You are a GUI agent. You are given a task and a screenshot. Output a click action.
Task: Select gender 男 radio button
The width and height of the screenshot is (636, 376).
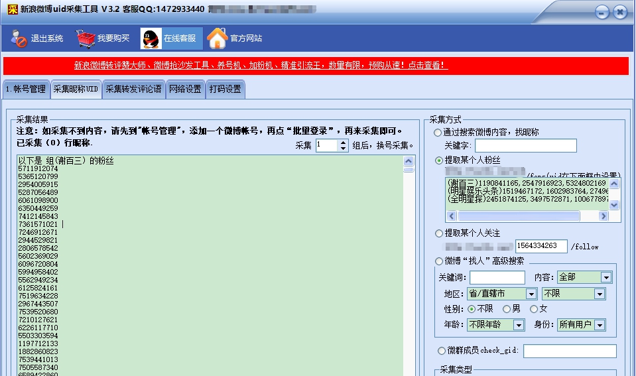[x=507, y=309]
